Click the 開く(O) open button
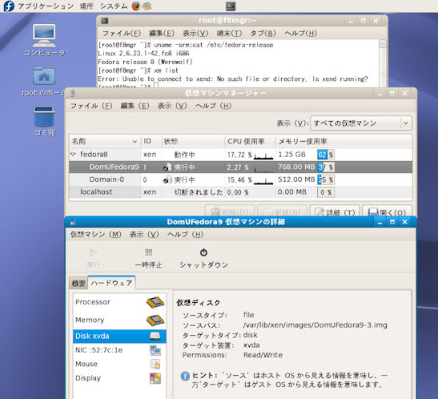This screenshot has width=438, height=399. tap(387, 212)
